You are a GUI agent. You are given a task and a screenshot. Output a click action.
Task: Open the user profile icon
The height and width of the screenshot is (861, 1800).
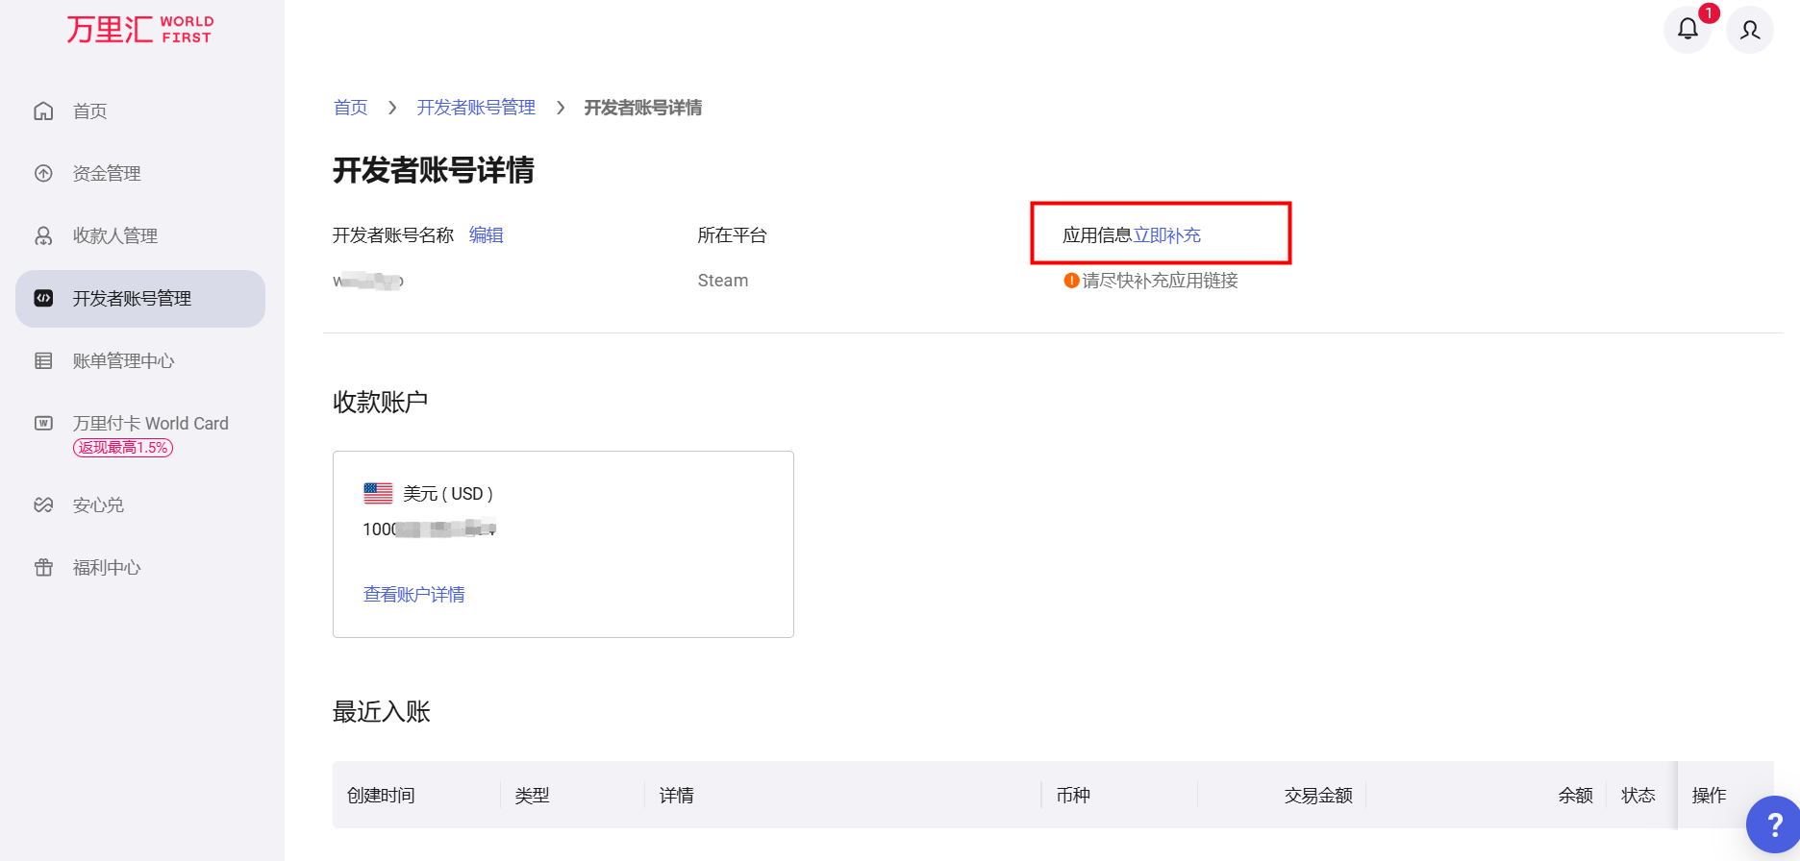click(1750, 29)
